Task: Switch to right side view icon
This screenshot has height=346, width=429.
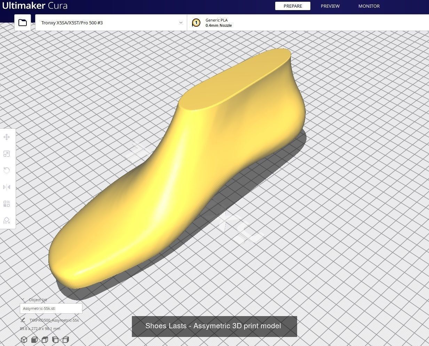Action: tap(66, 340)
